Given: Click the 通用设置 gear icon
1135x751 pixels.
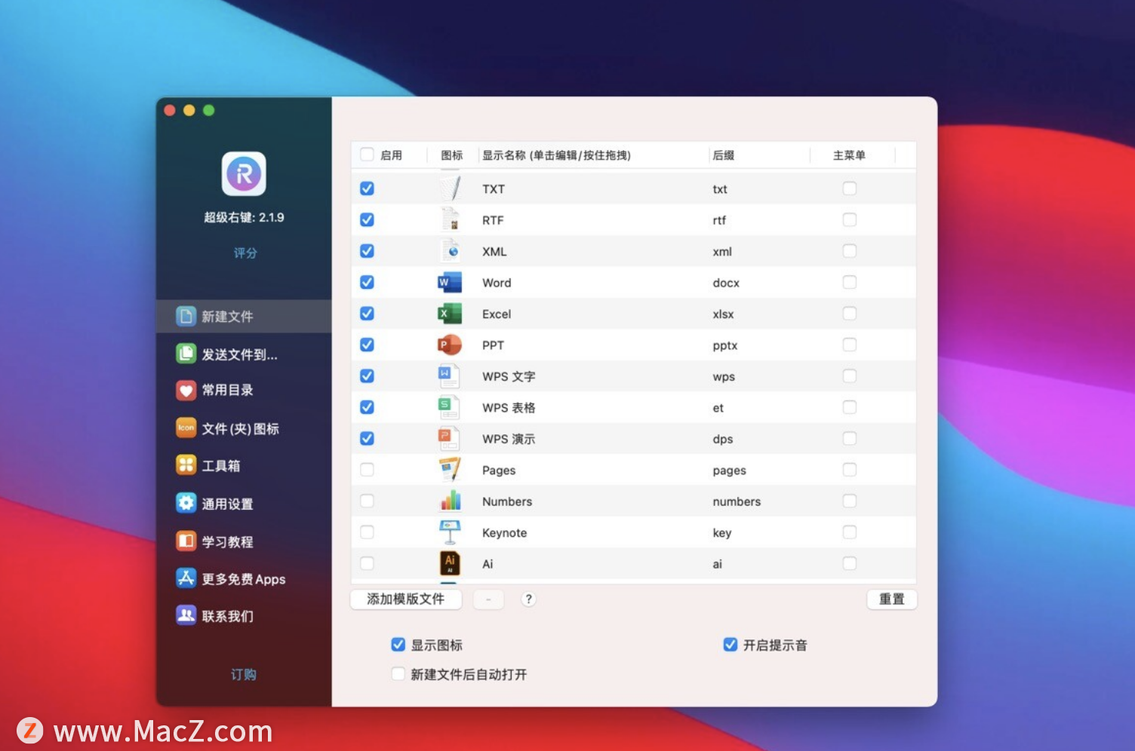Looking at the screenshot, I should tap(186, 503).
